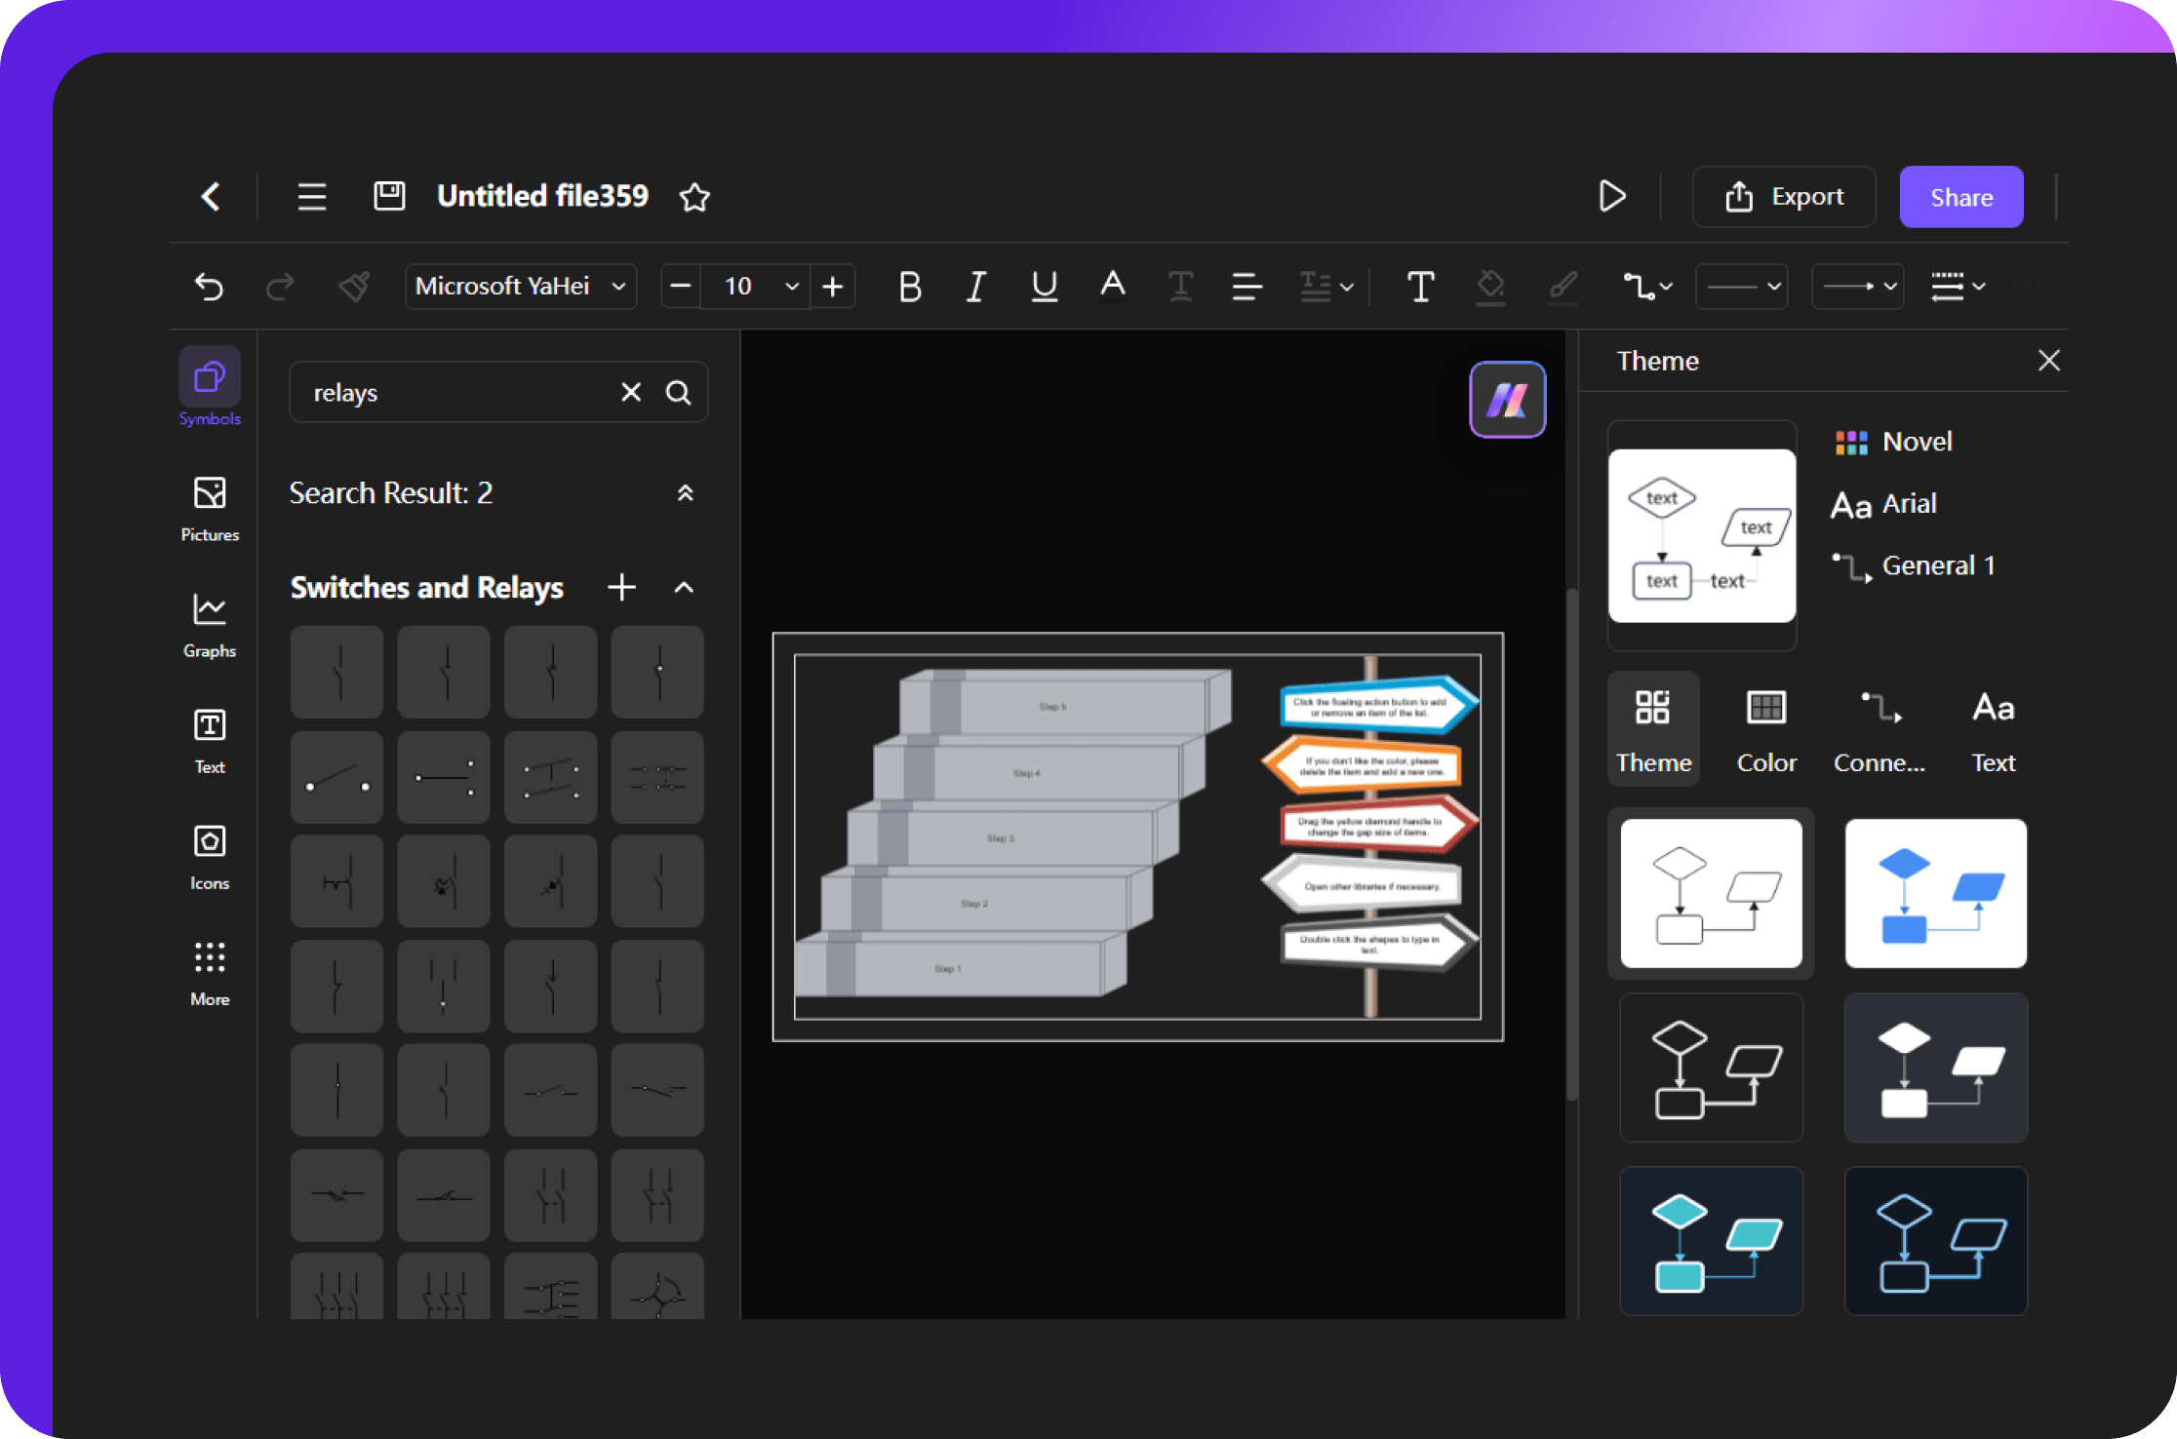Toggle Underline formatting on text
The width and height of the screenshot is (2177, 1439).
click(1041, 285)
